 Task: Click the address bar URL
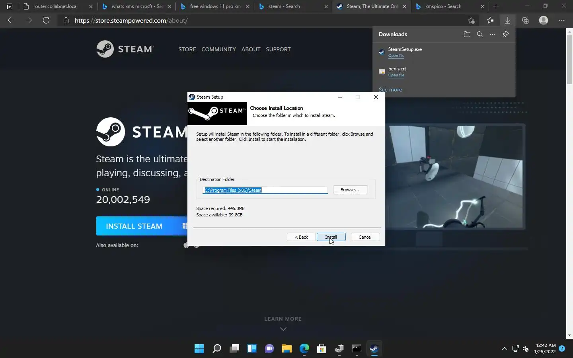pos(131,20)
